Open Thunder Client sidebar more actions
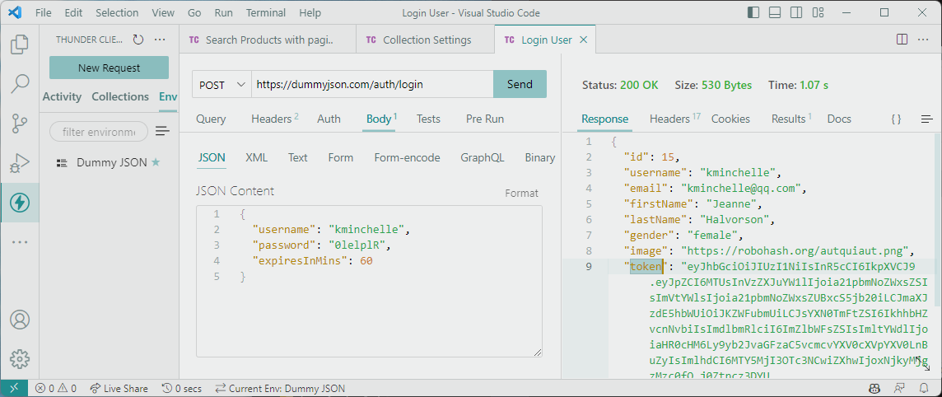The image size is (942, 397). (x=160, y=40)
